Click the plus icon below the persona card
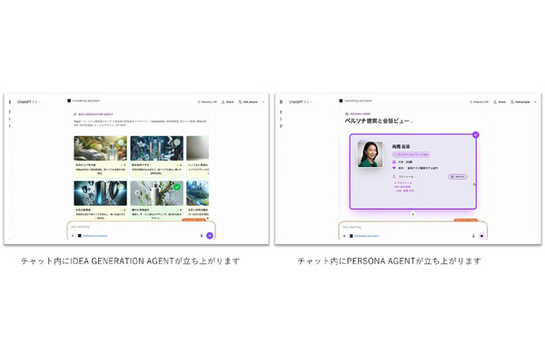 tap(412, 213)
